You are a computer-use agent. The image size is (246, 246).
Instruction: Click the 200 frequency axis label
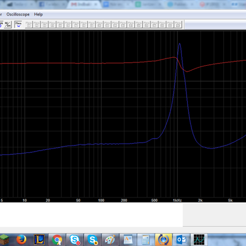(x=124, y=200)
